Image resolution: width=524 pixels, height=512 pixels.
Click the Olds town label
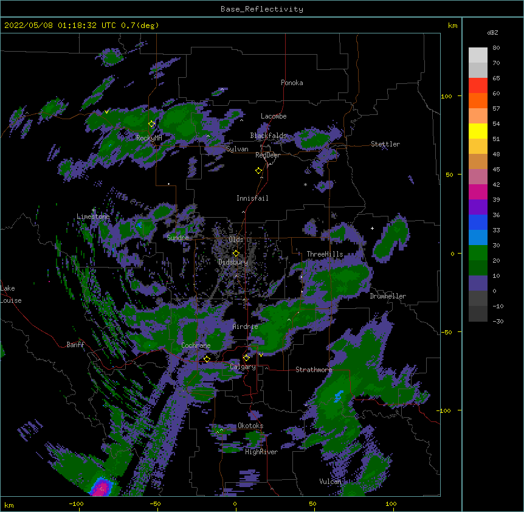(236, 240)
